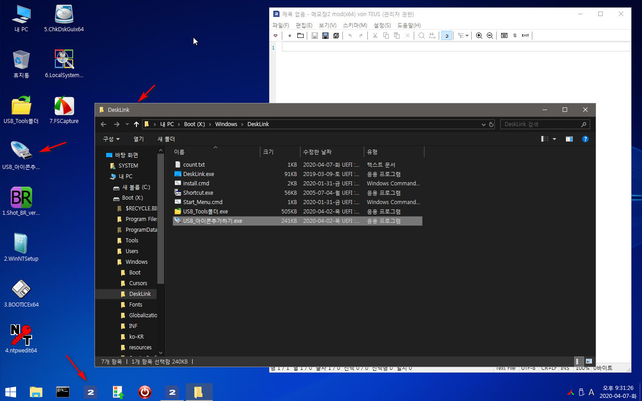
Task: Click the paste icon in Notepad2 toolbar
Action: [x=397, y=36]
